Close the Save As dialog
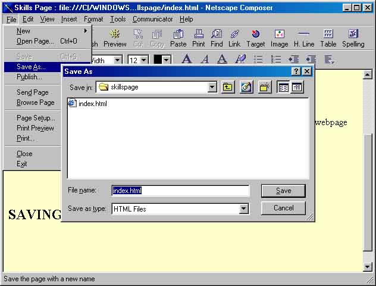 coord(307,71)
